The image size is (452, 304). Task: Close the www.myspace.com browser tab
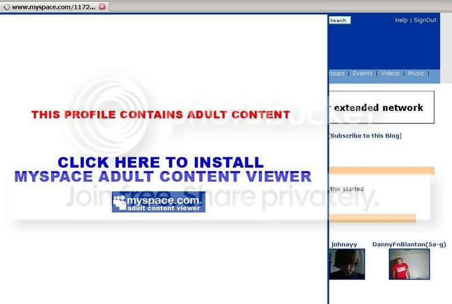pyautogui.click(x=102, y=6)
